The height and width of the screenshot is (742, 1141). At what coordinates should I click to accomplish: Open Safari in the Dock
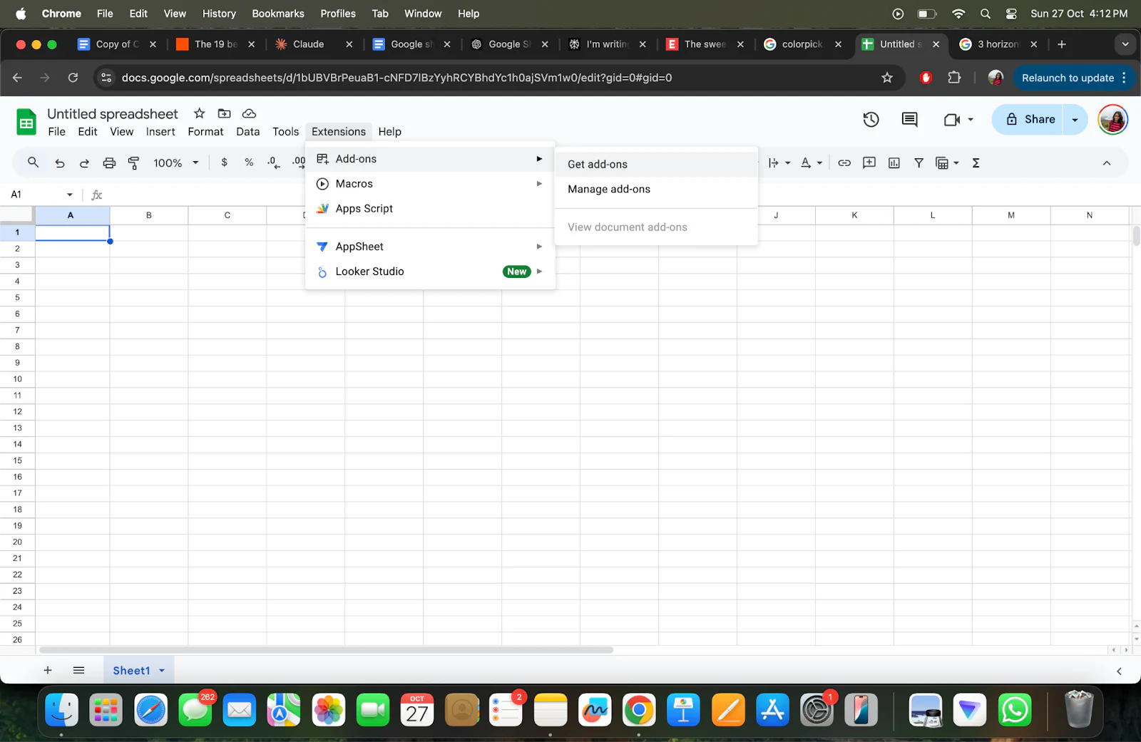pyautogui.click(x=150, y=711)
